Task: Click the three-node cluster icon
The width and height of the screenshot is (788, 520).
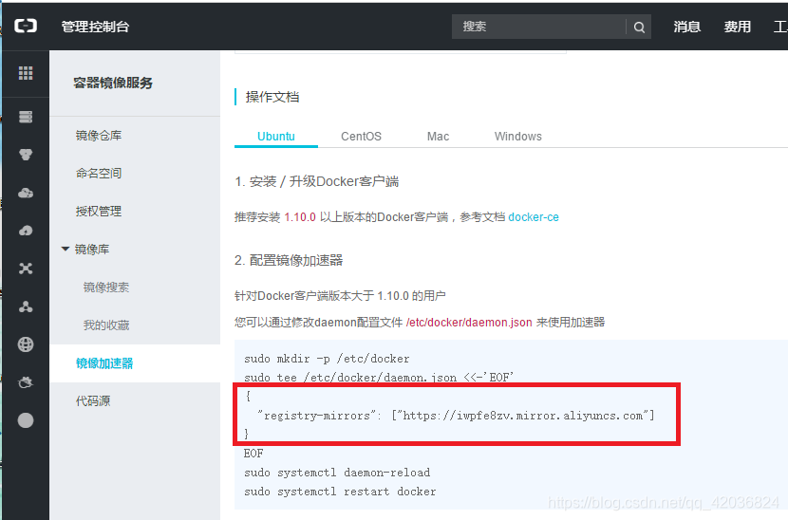Action: click(x=26, y=306)
